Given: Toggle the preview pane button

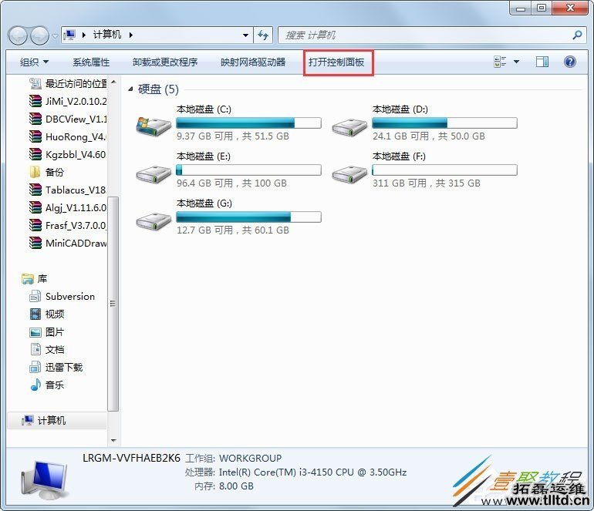Looking at the screenshot, I should [x=542, y=62].
